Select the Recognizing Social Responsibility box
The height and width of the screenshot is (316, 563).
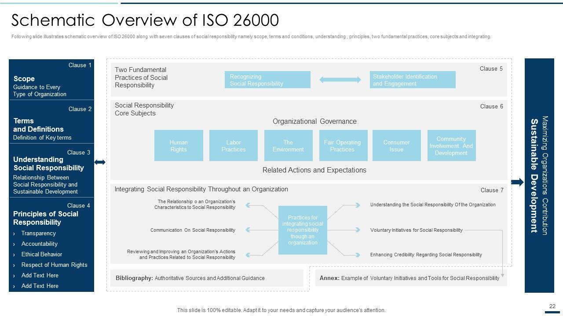267,80
